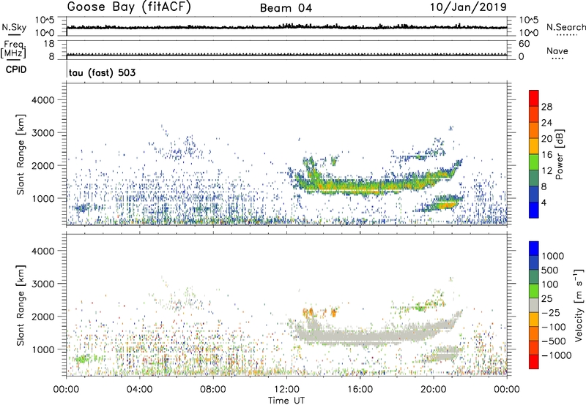Click the date "10/Jan/2019"
586x405 pixels.
coord(468,7)
